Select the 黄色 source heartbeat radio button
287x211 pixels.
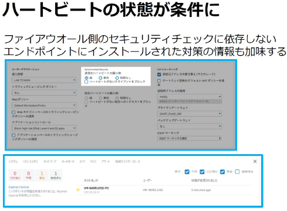tap(100, 78)
